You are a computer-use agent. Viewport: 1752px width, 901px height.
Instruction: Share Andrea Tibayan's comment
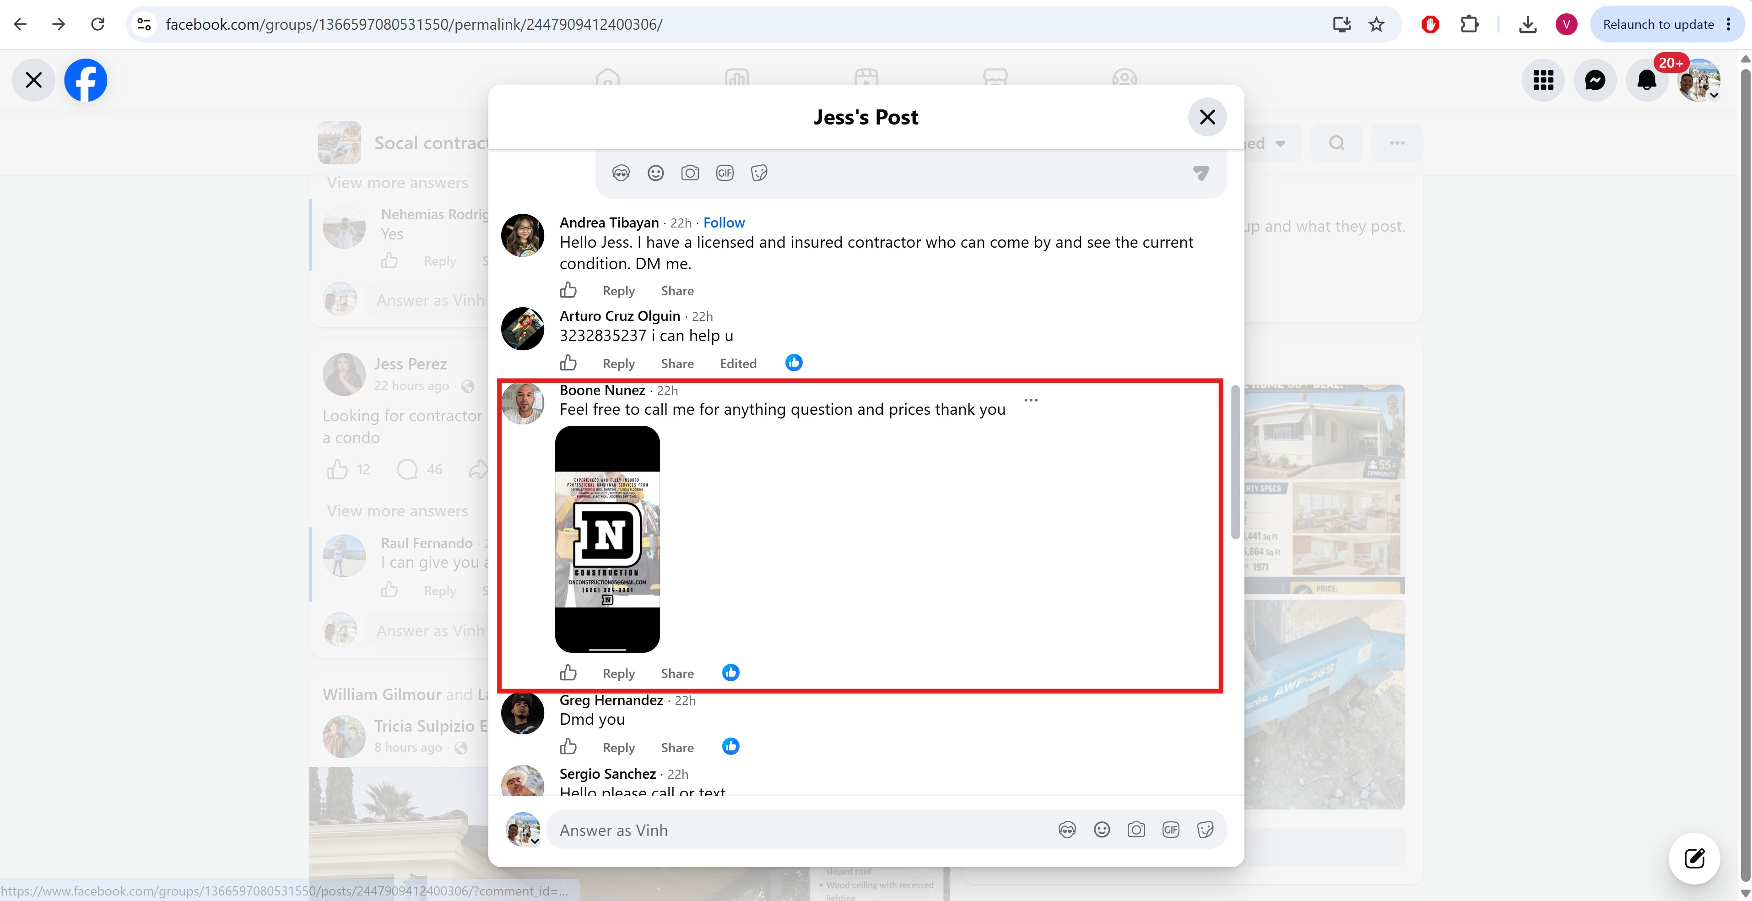(x=677, y=291)
